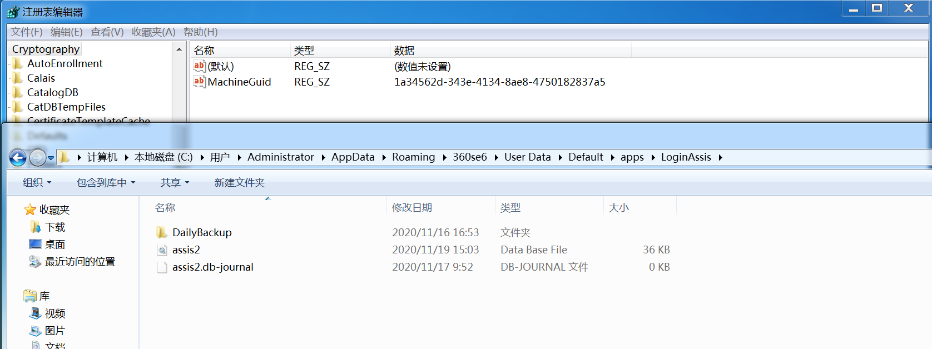Click the Default breadcrumb segment
932x349 pixels.
point(586,157)
